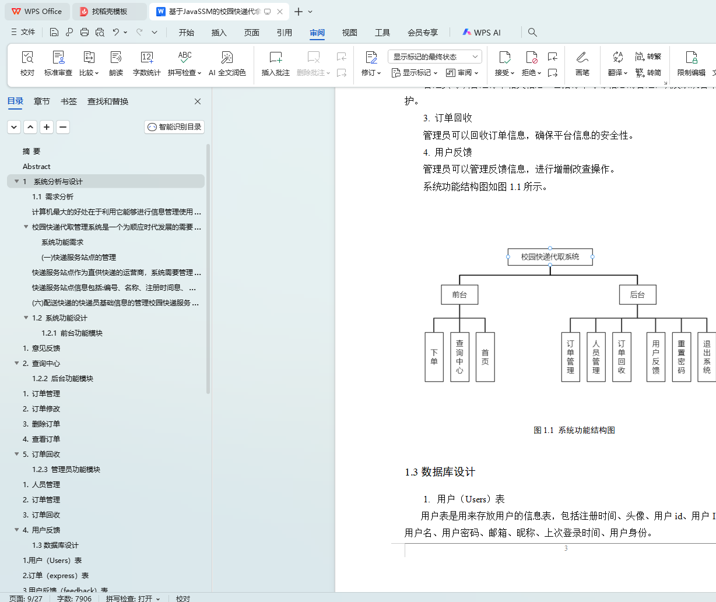
Task: Convert text with 转繁 button
Action: [648, 57]
